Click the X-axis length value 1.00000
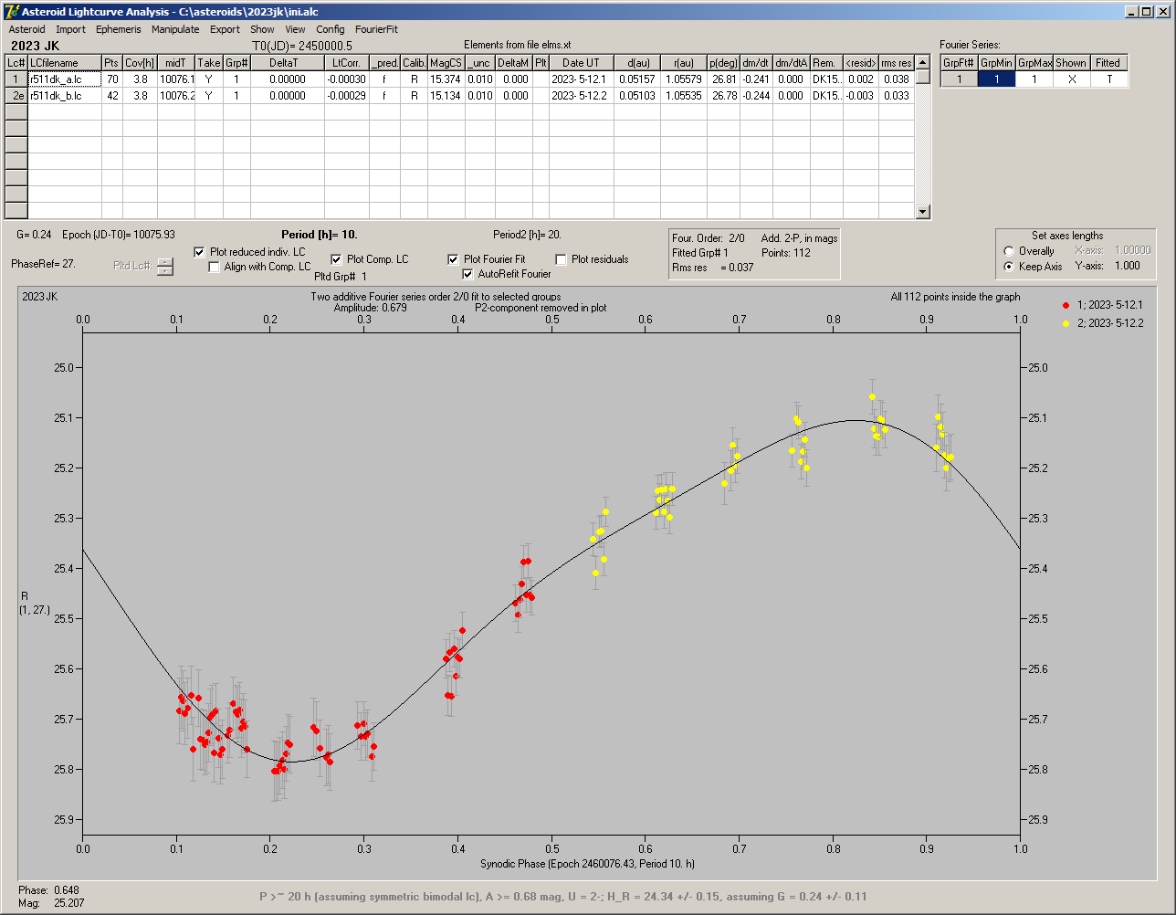1176x915 pixels. click(x=1133, y=250)
